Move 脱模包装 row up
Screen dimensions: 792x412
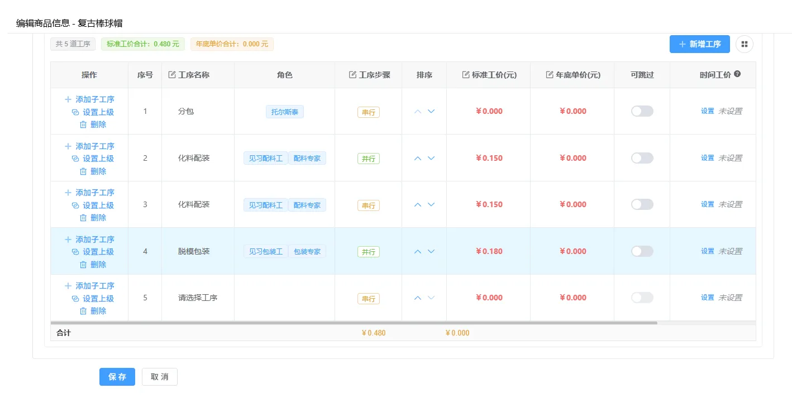point(418,251)
